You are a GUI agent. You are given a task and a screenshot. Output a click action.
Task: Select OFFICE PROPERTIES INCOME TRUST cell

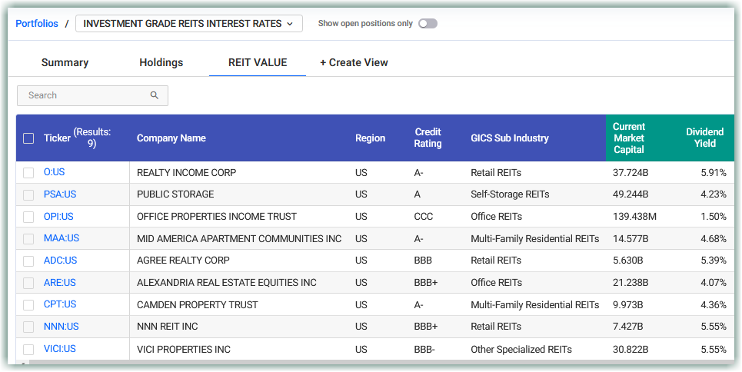click(x=217, y=217)
